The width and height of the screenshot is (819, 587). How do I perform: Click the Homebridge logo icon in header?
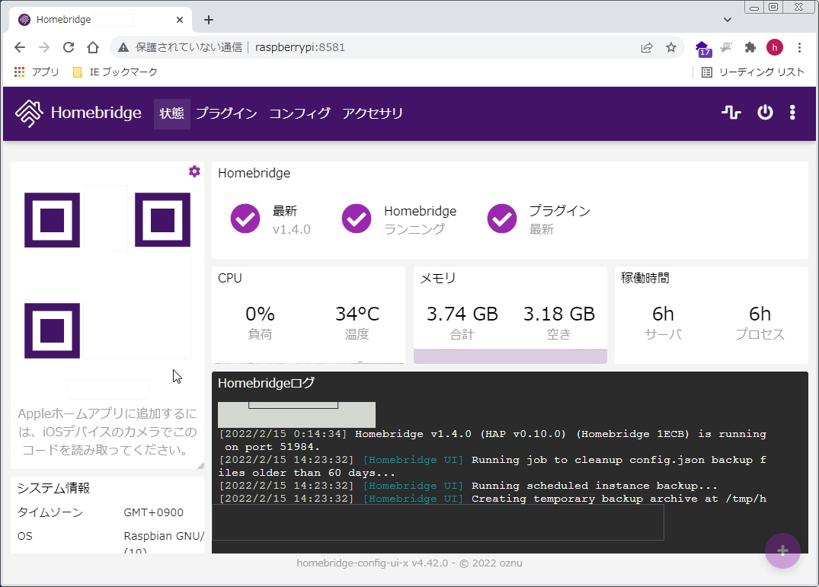(29, 113)
